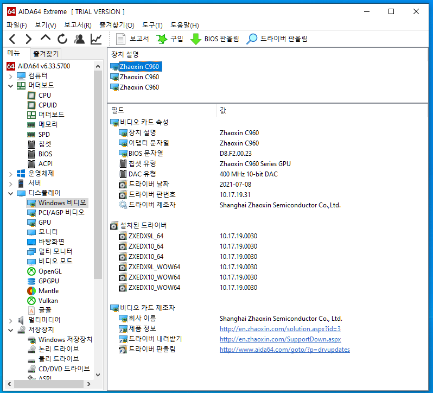Screen dimensions: 433x393
Task: Click the tree scrollbar down arrow
Action: point(98,375)
